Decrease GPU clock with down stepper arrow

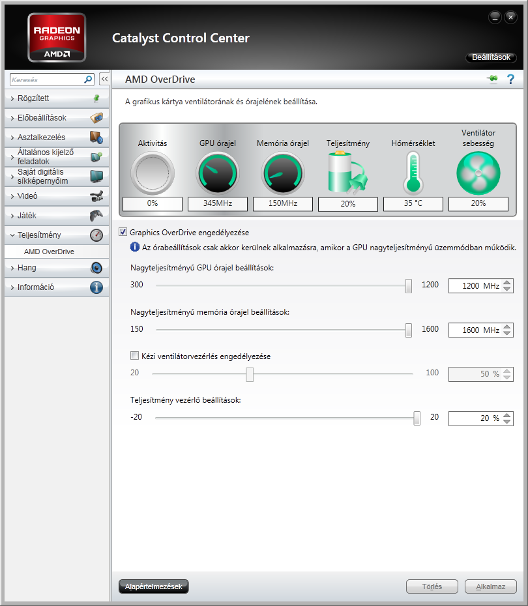click(x=507, y=289)
